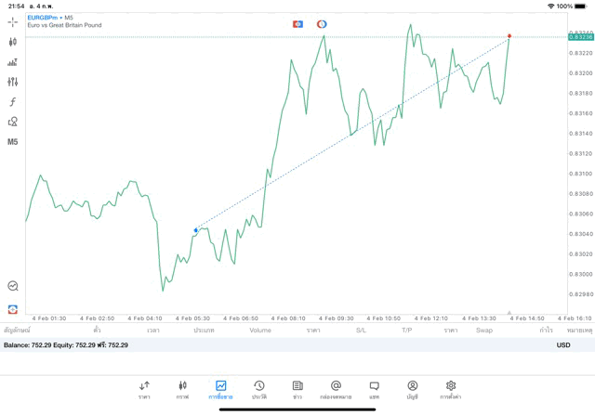Toggle the circular red-blue chart icon
The height and width of the screenshot is (415, 595).
pyautogui.click(x=322, y=24)
